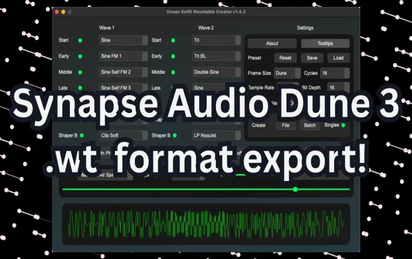Open Wave 2 Early dropdown Tri BL
Image resolution: width=412 pixels, height=259 pixels.
(x=216, y=56)
